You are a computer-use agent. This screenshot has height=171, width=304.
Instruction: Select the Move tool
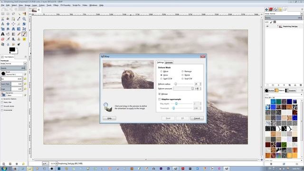click(8, 24)
